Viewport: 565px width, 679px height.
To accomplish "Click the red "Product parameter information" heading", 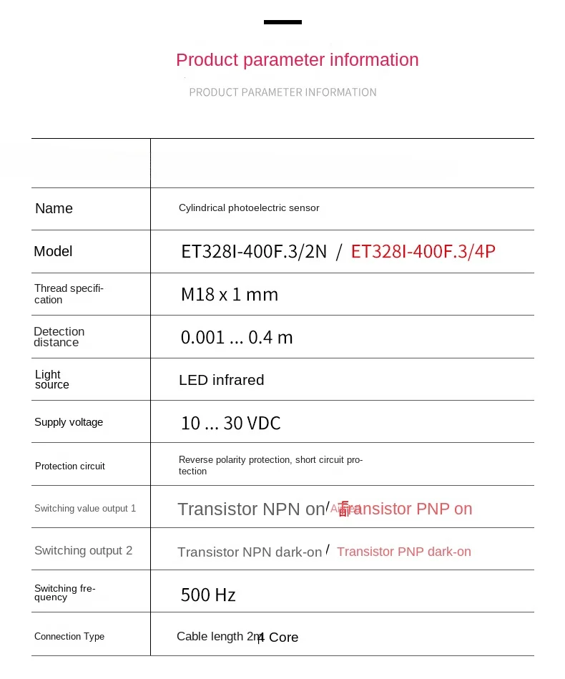I will tap(297, 60).
